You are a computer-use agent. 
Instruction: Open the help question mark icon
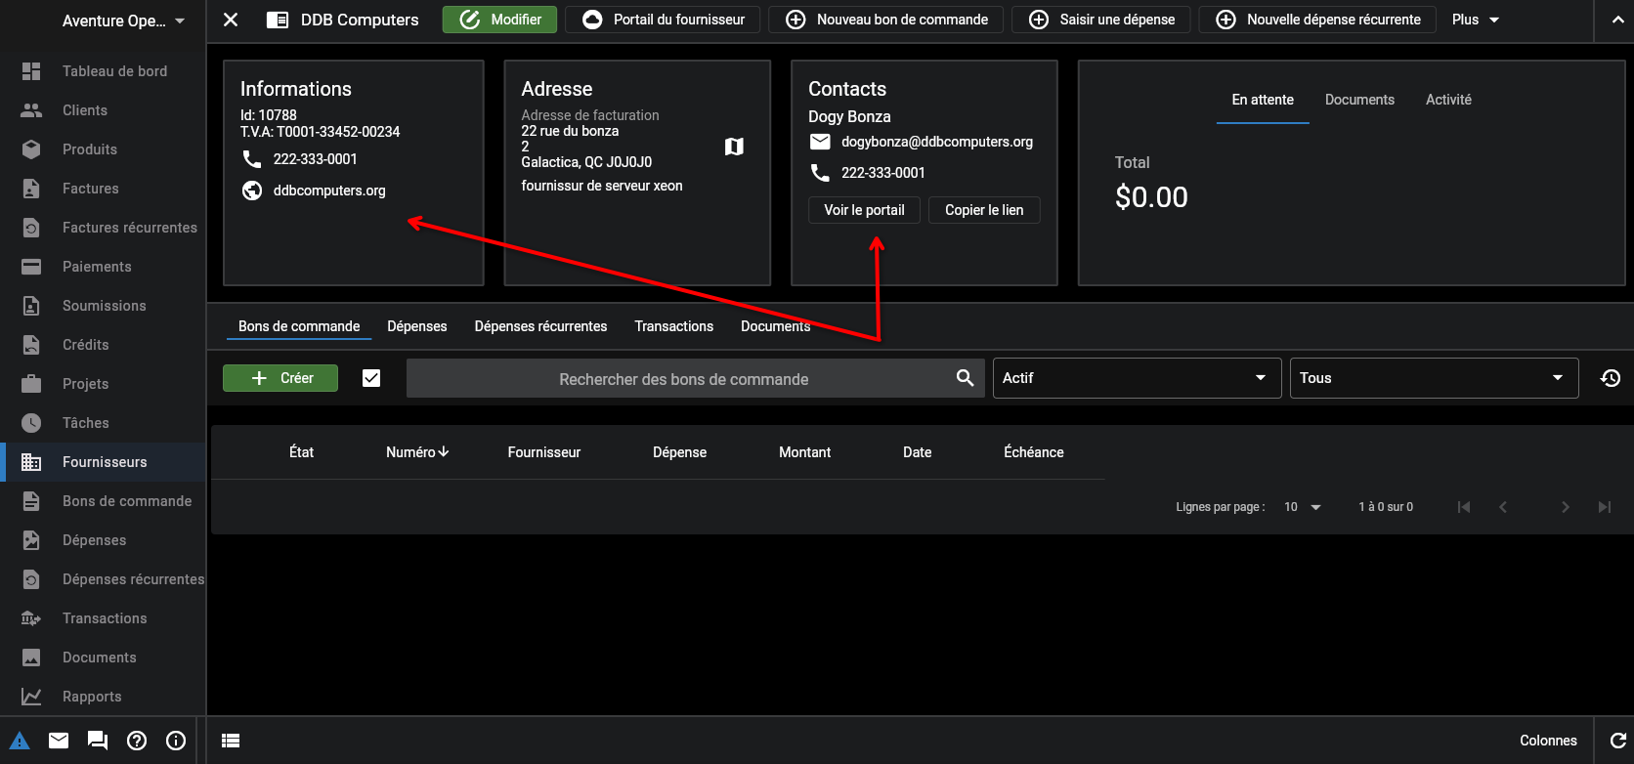[x=137, y=741]
